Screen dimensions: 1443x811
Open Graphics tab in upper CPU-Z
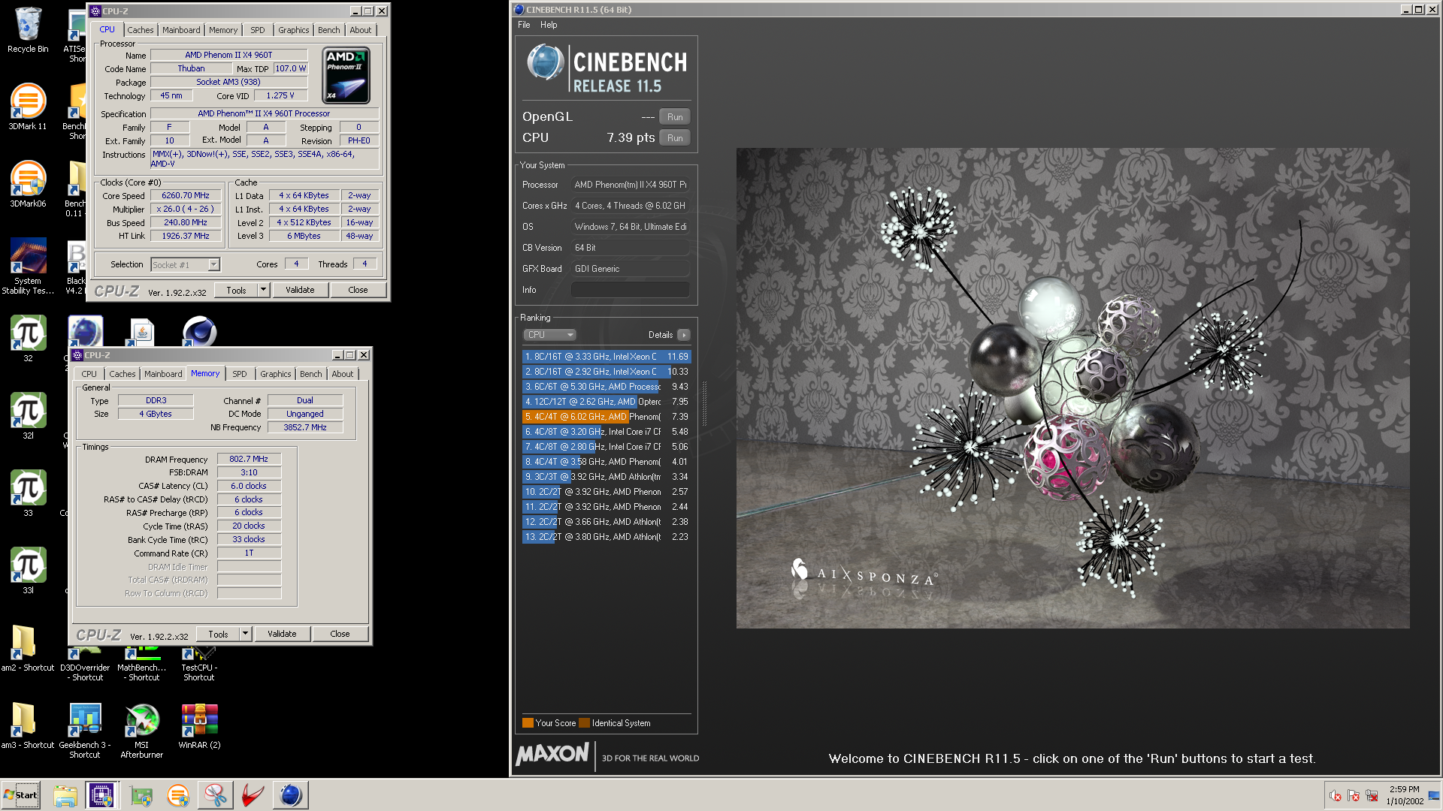point(293,30)
